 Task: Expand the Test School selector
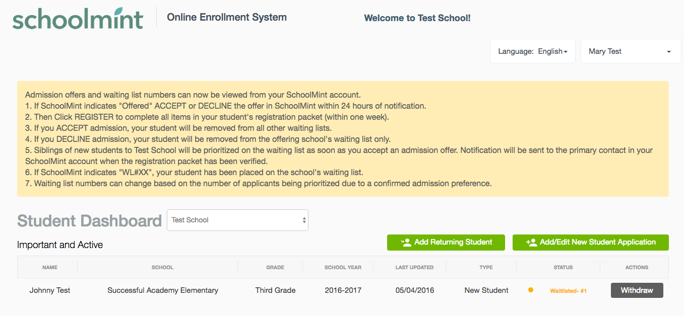tap(237, 220)
